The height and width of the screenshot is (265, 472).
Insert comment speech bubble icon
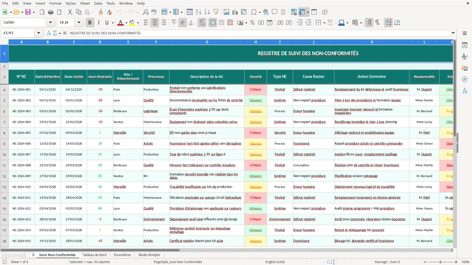275,12
